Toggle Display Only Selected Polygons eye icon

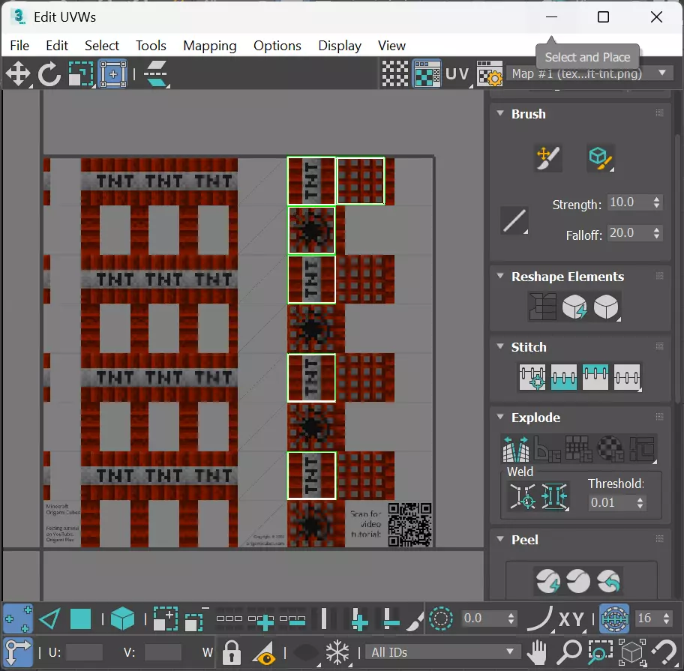(265, 653)
